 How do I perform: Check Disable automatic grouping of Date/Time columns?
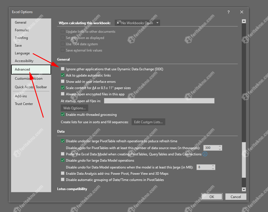coord(63,180)
